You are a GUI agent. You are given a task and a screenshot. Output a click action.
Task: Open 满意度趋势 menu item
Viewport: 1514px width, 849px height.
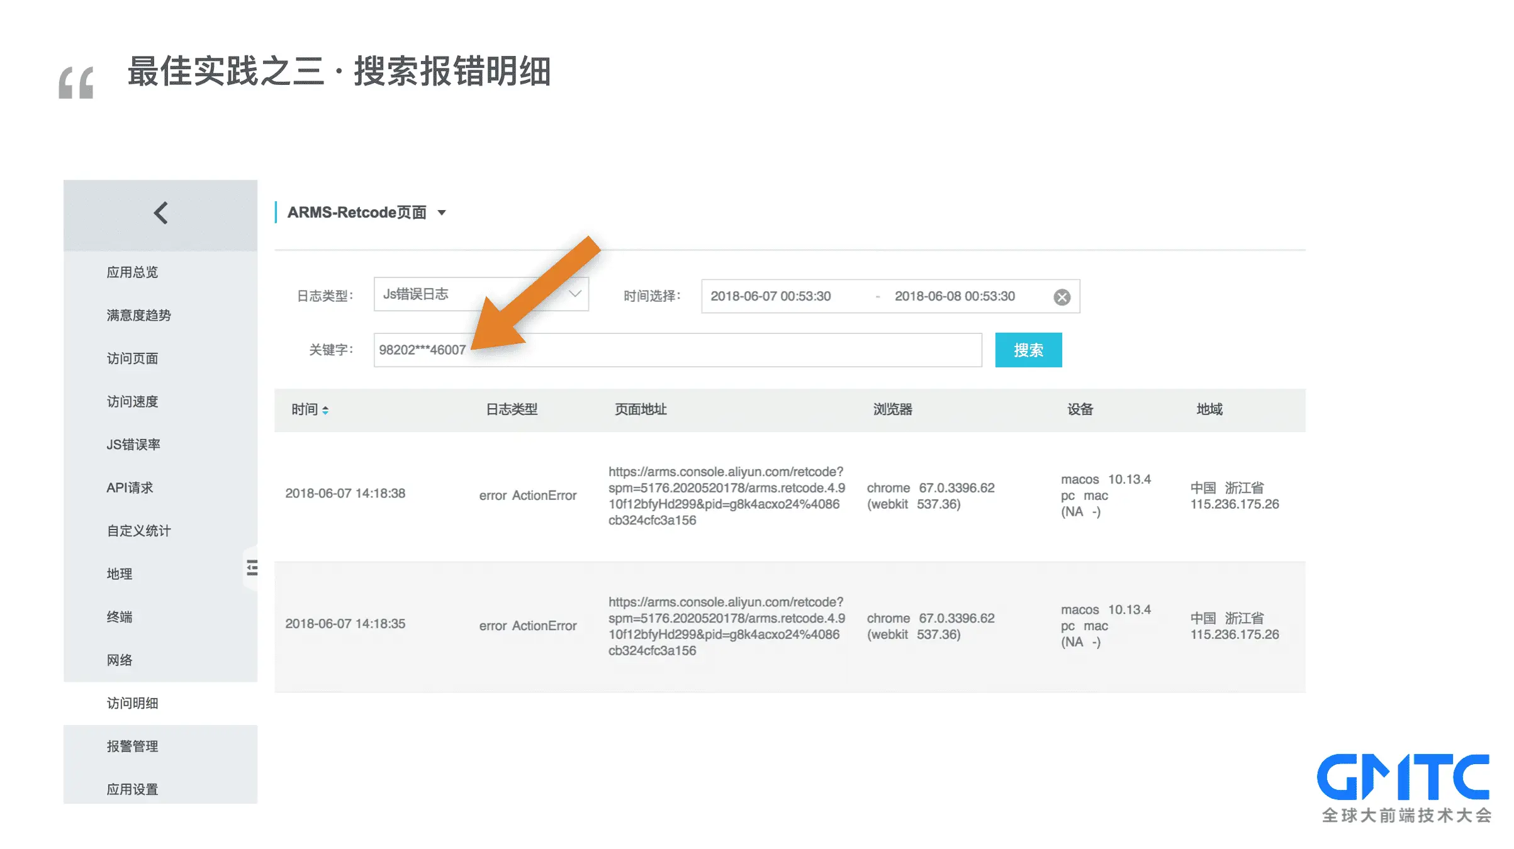click(x=138, y=315)
